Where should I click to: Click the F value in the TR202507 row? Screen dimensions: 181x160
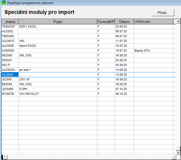(x=106, y=26)
